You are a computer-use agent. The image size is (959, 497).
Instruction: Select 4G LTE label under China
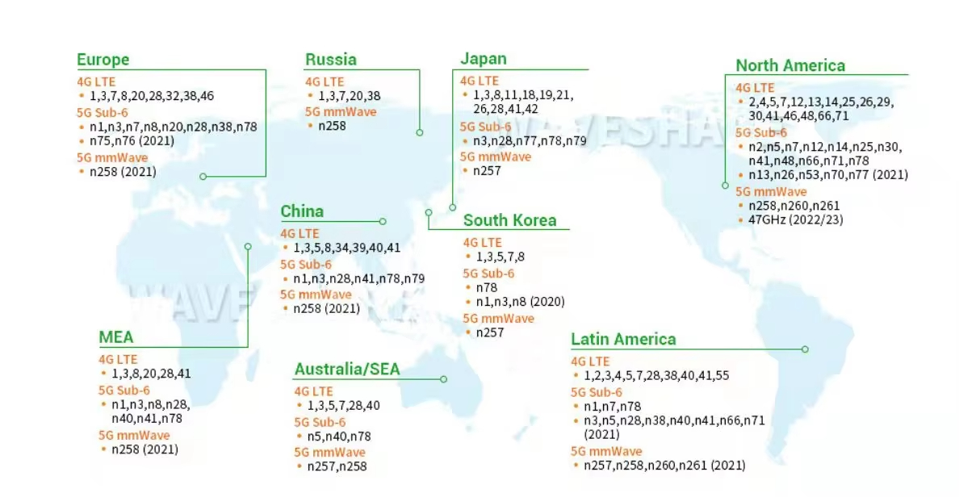coord(300,234)
